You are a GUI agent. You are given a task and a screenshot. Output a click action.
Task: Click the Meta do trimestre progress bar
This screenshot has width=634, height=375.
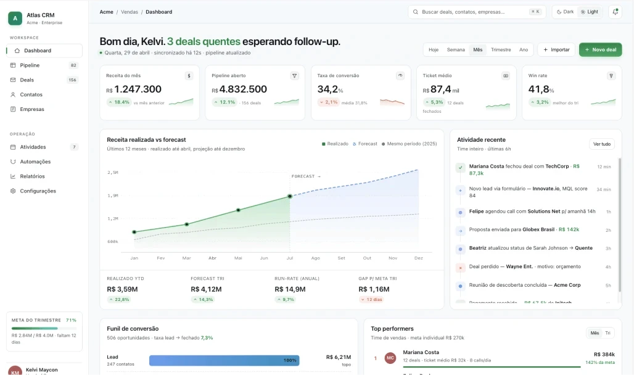point(44,328)
